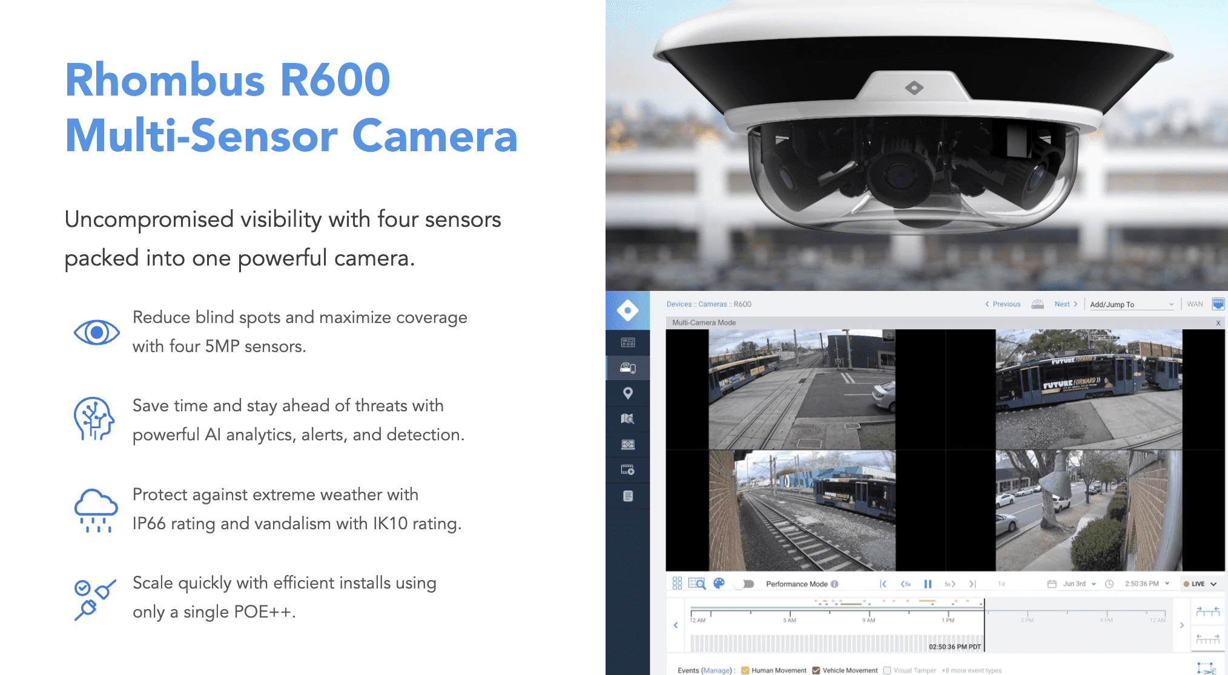The height and width of the screenshot is (675, 1228).
Task: Click the 9 AM mark on the timeline
Action: pyautogui.click(x=869, y=620)
